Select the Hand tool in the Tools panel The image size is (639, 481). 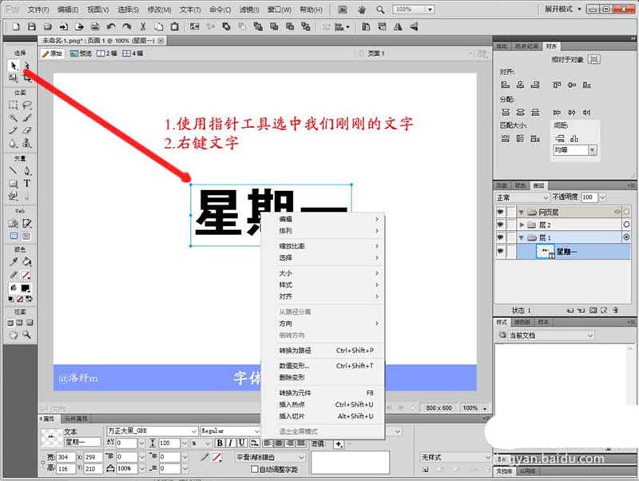[14, 335]
